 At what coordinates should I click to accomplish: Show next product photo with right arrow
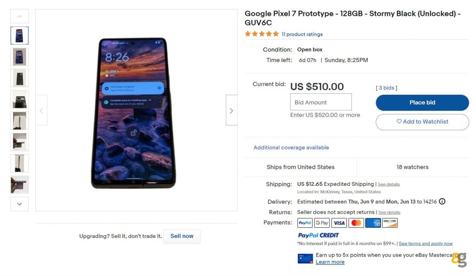231,111
